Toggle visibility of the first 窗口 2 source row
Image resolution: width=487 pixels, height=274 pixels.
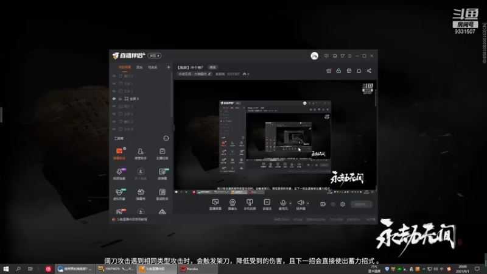tap(114, 76)
